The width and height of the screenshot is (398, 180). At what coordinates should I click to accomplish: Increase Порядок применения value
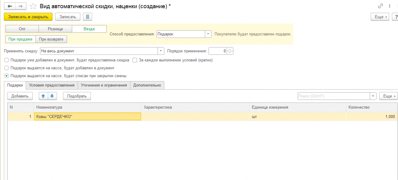(230, 49)
